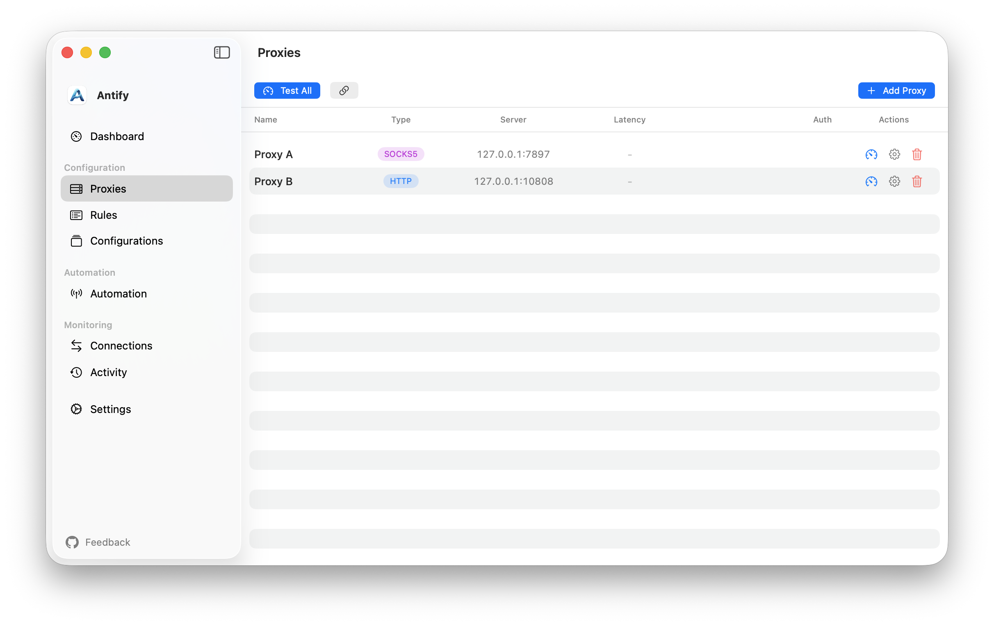Click the link chain icon button
994x626 pixels.
coord(344,90)
